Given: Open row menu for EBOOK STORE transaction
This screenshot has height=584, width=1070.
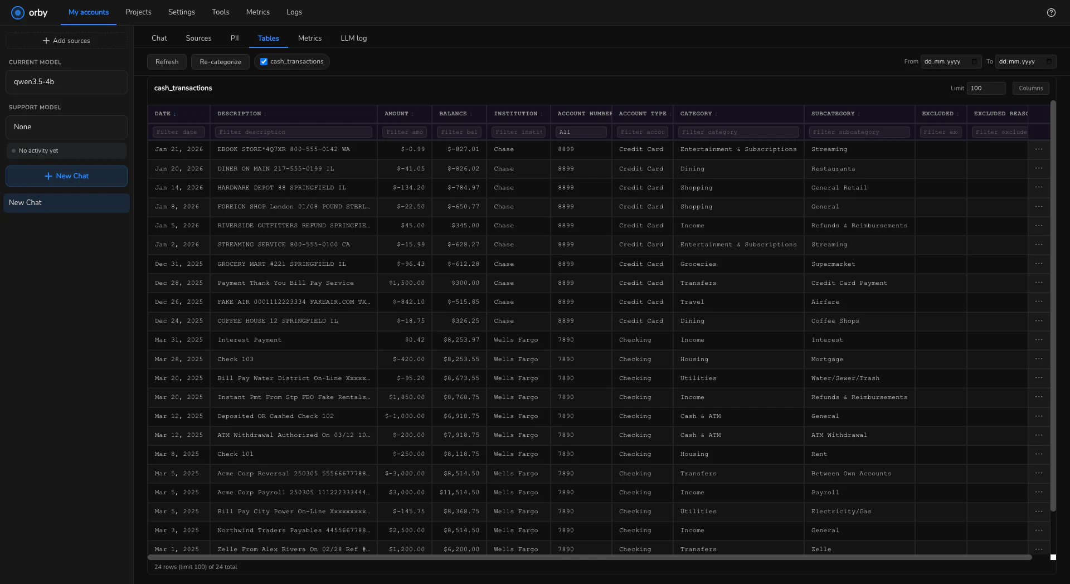Looking at the screenshot, I should (1039, 149).
